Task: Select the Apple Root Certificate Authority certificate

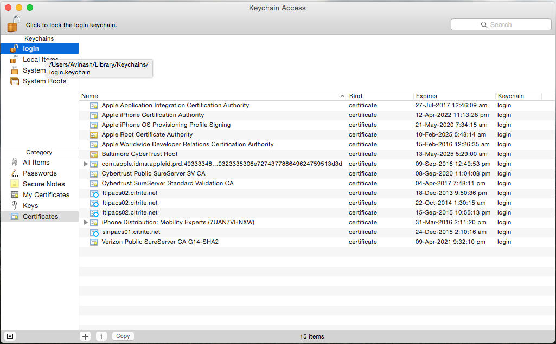Action: [147, 134]
